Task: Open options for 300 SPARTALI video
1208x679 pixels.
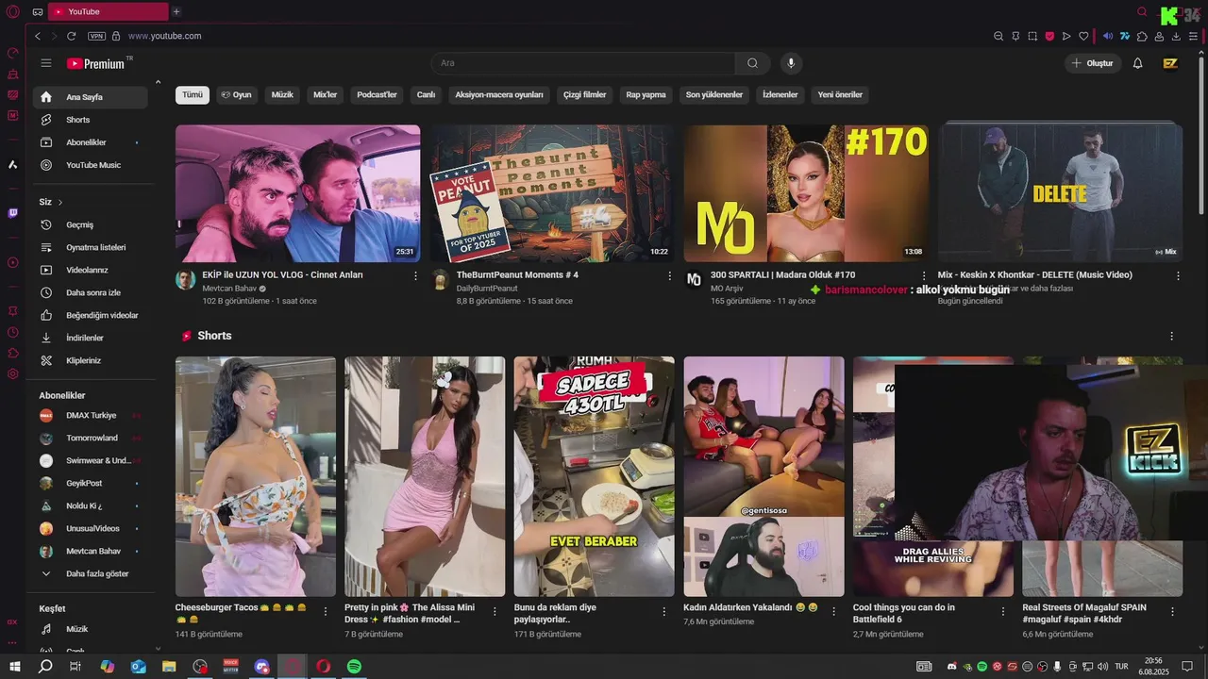Action: pos(923,275)
